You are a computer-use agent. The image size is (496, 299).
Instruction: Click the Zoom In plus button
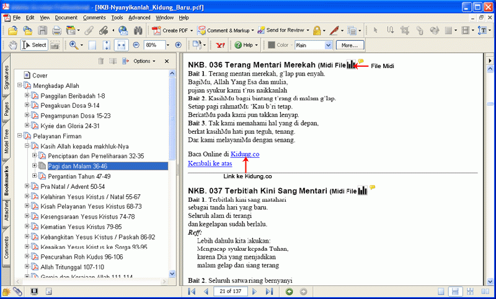coord(179,45)
